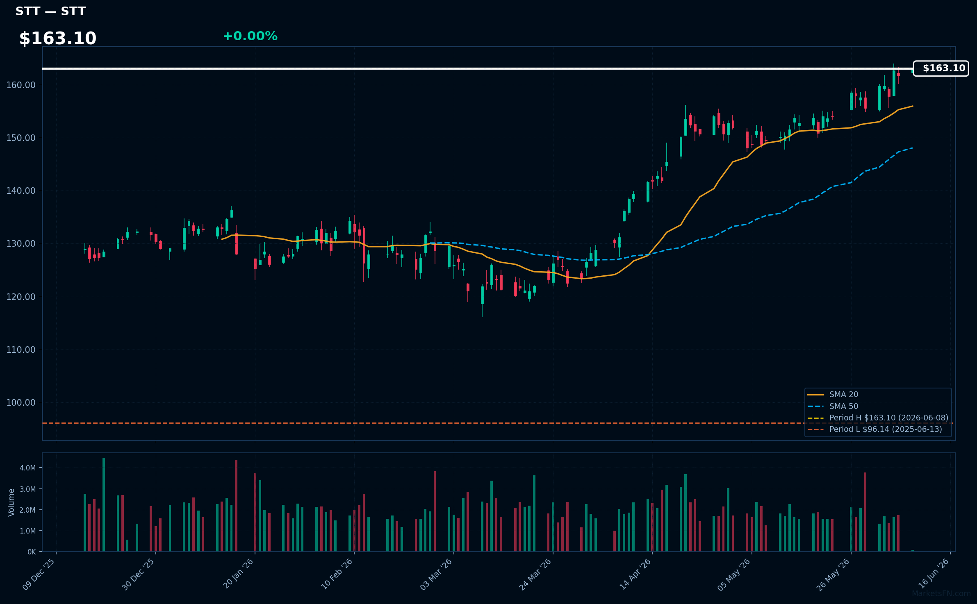977x604 pixels.
Task: Click the 100.00 price axis label
Action: click(x=21, y=403)
